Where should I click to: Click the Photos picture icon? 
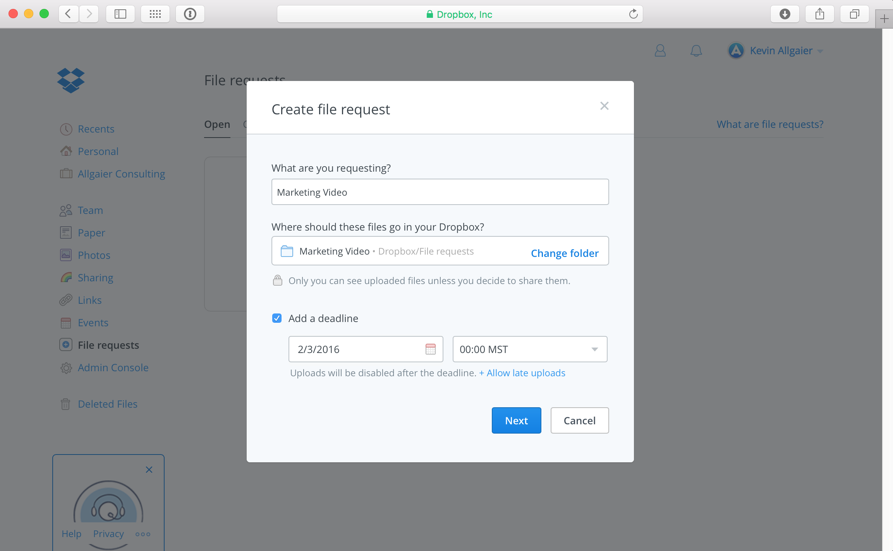tap(66, 255)
